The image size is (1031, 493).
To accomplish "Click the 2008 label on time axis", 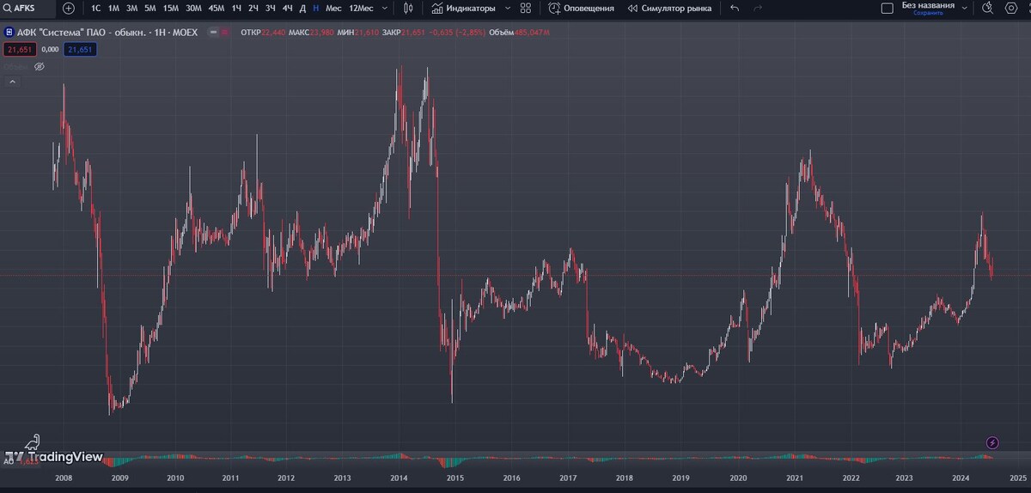I will pos(63,478).
